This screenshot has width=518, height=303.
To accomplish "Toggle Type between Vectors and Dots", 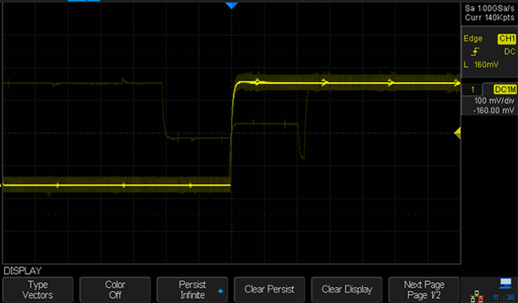I will (37, 289).
